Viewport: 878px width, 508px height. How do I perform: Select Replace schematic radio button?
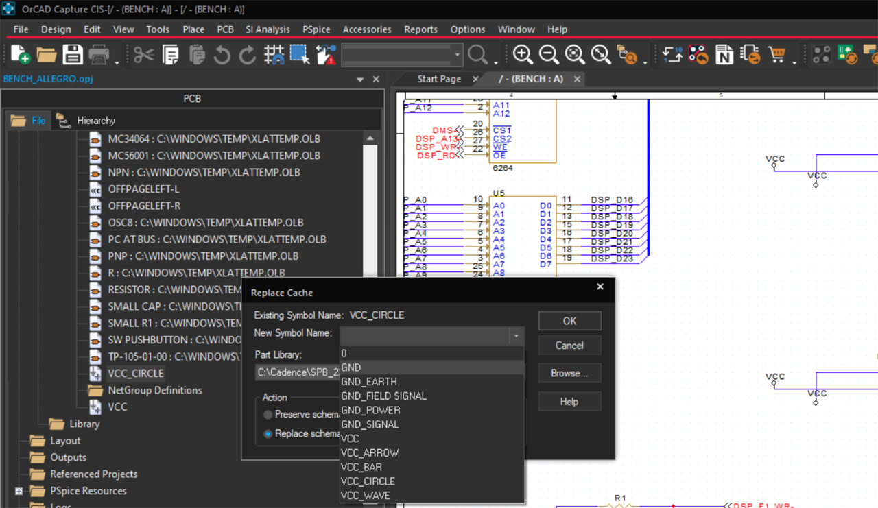268,434
